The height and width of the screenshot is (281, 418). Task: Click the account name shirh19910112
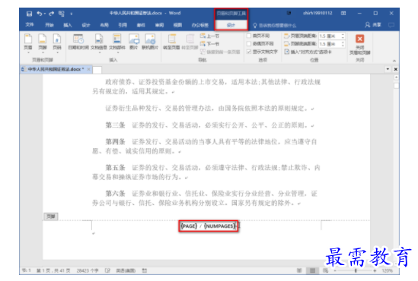click(x=317, y=13)
